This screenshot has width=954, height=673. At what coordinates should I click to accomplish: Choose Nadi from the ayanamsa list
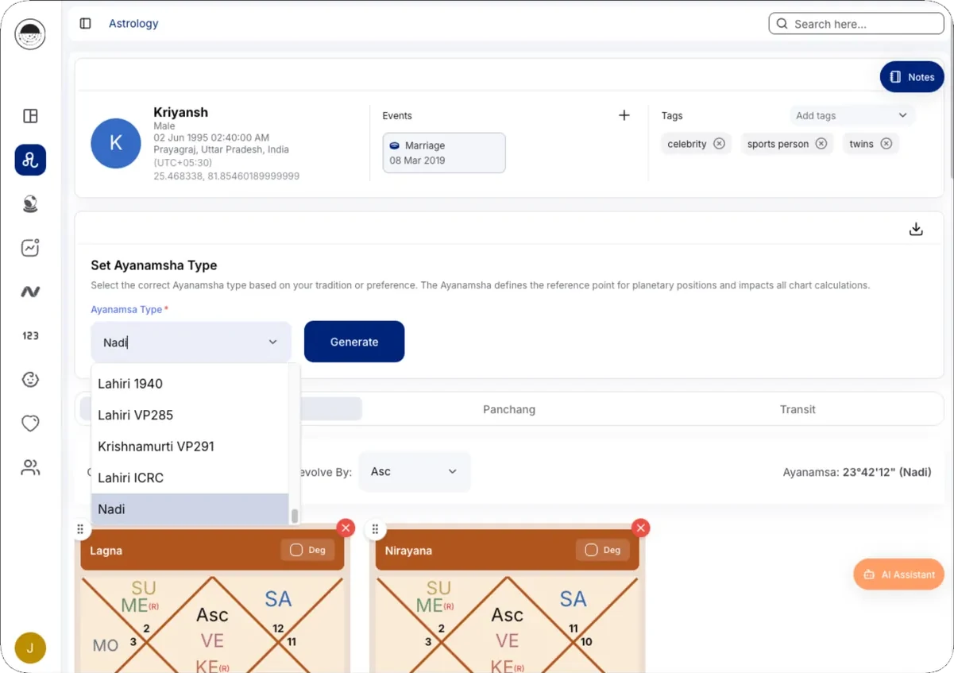[190, 509]
